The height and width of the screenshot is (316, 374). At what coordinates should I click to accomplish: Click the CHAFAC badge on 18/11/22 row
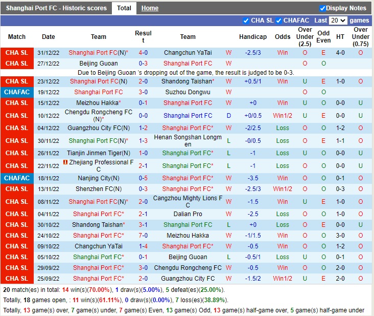click(x=17, y=178)
